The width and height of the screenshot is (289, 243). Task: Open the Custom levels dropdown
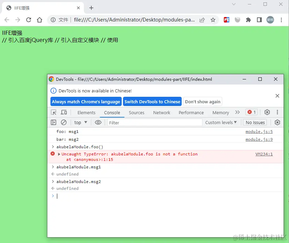[x=221, y=123]
